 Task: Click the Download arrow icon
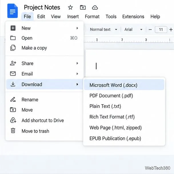tap(13, 84)
